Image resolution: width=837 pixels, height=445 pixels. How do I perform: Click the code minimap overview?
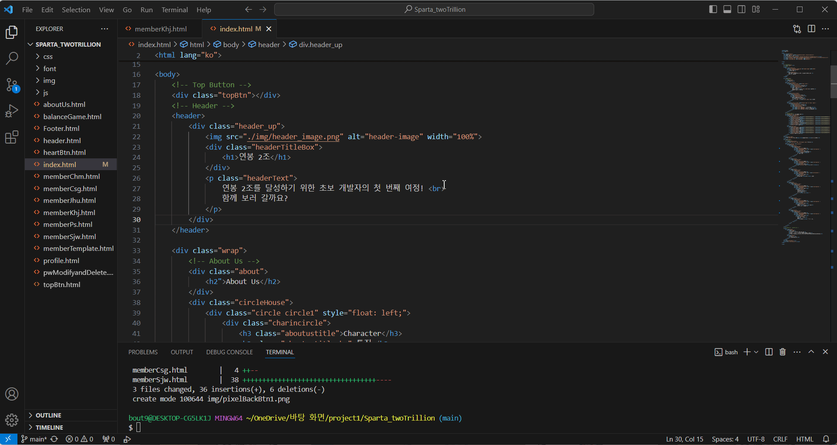(x=806, y=148)
